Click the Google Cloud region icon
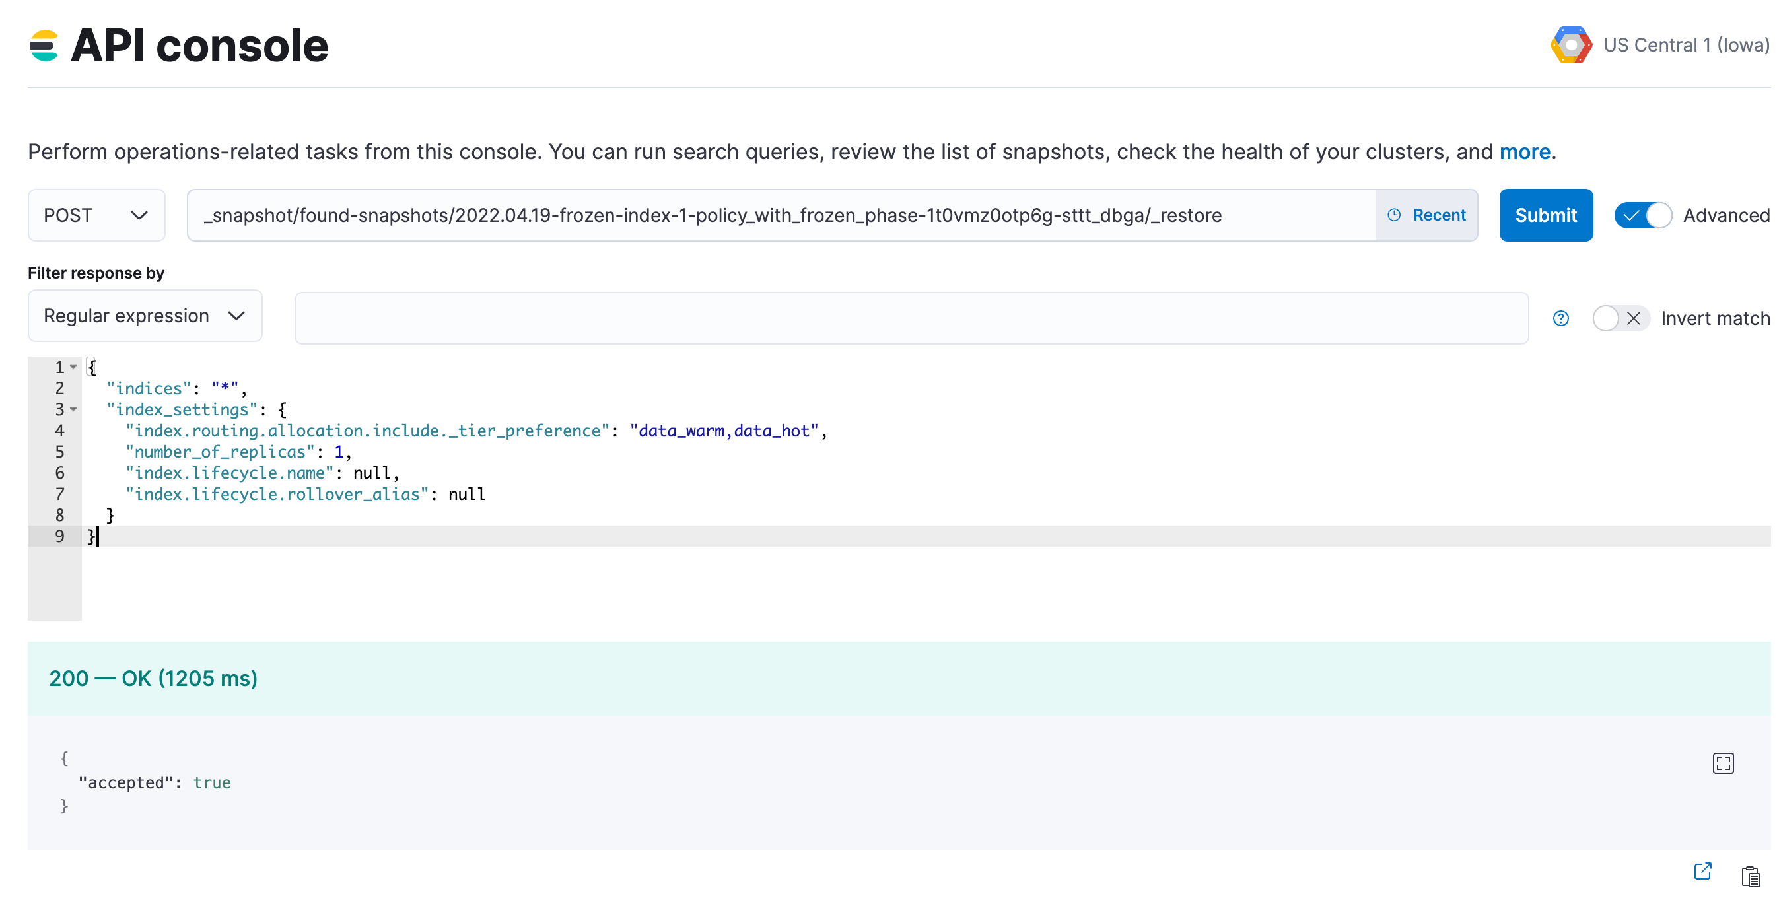1777x900 pixels. 1572,44
